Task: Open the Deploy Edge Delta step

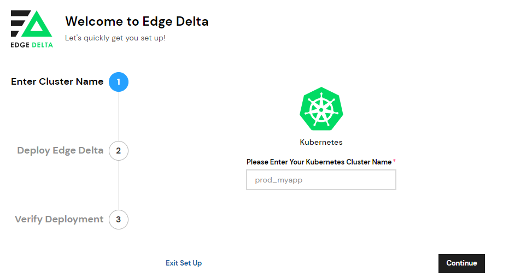Action: coord(60,150)
